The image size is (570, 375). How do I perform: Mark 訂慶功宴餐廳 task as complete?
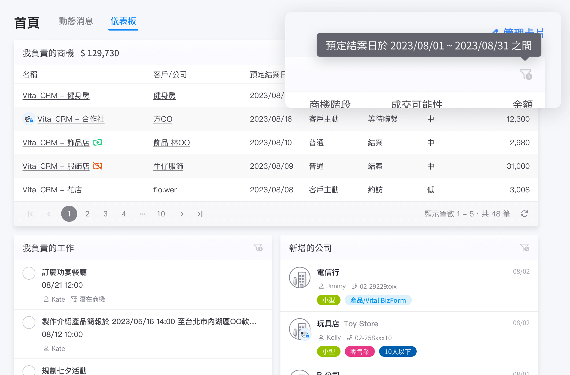coord(29,273)
